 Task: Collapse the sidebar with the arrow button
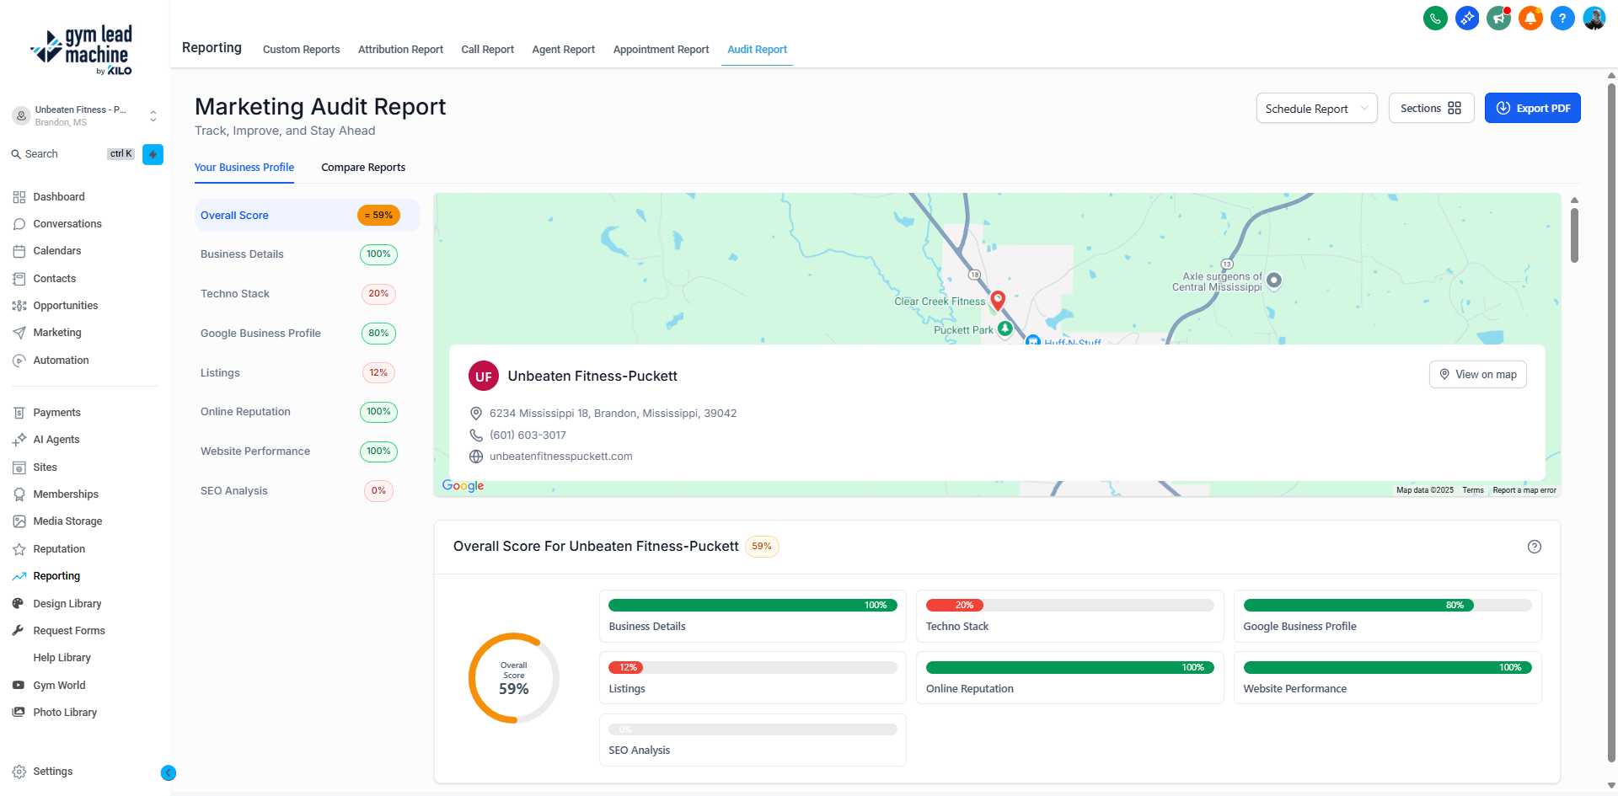(169, 772)
